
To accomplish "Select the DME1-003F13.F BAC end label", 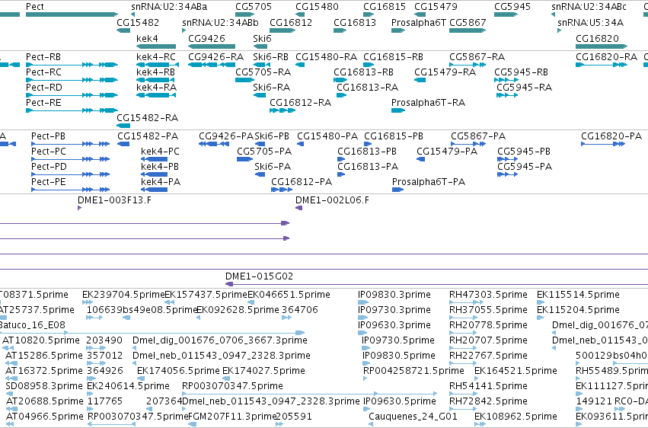I will click(114, 200).
